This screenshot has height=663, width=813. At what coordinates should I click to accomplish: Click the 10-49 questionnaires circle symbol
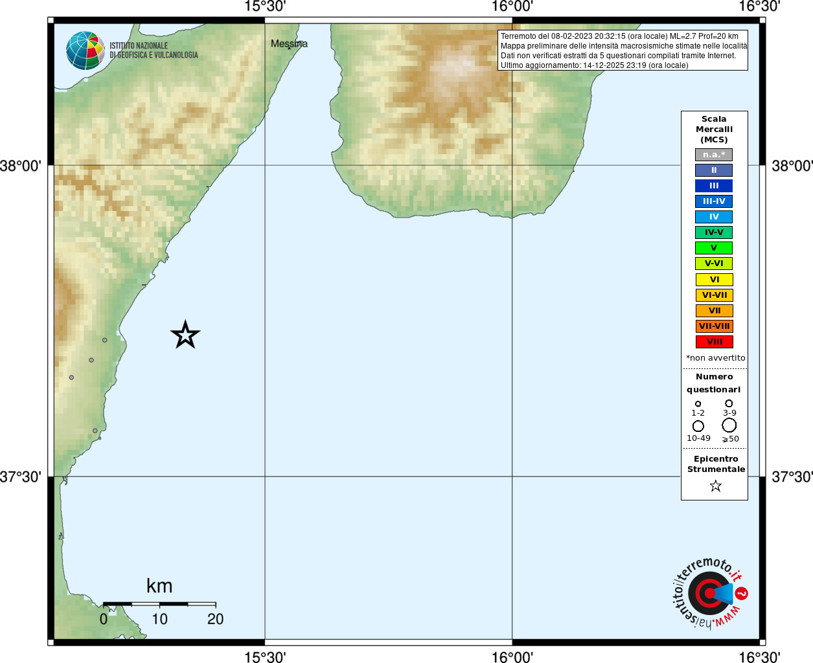(698, 426)
